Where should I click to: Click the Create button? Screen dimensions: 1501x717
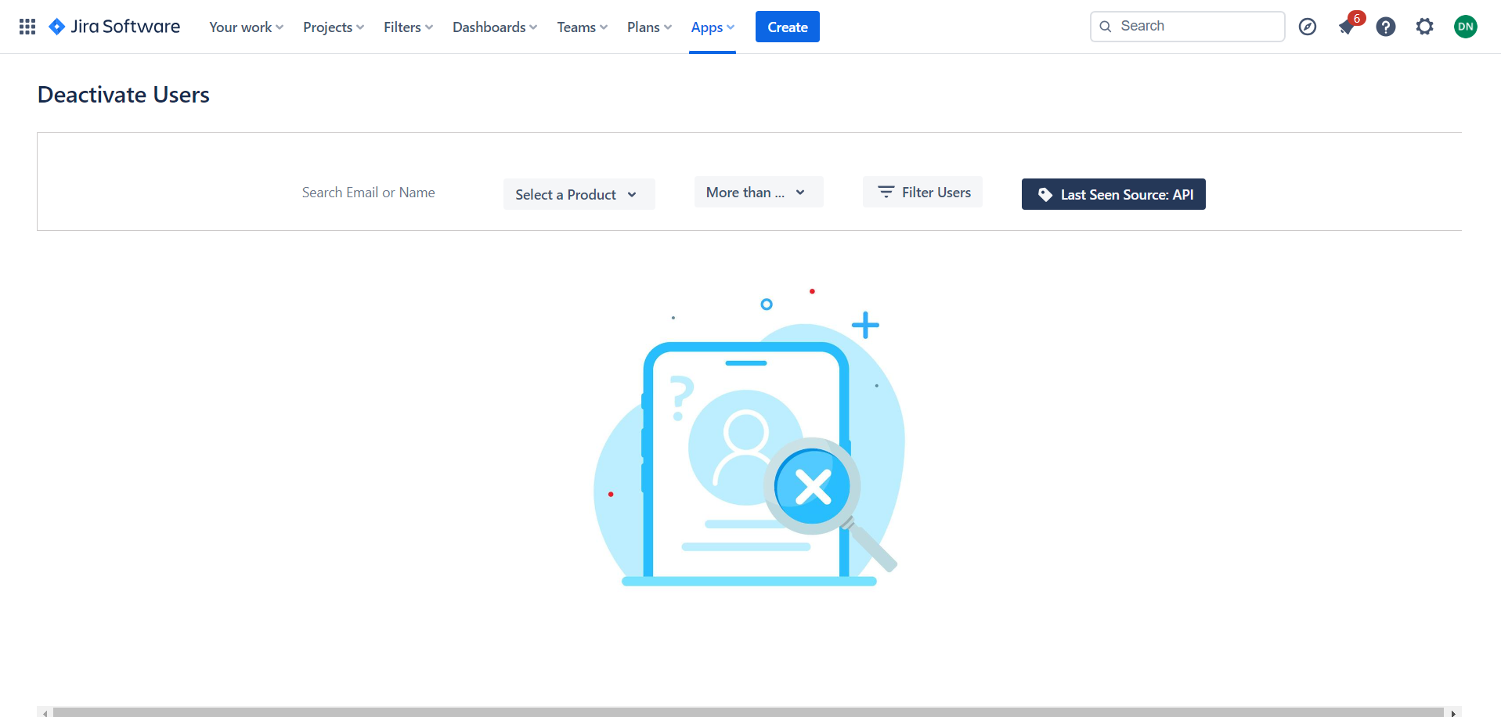tap(787, 26)
